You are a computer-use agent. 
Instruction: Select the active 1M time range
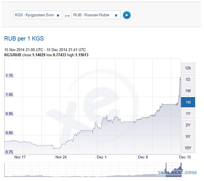click(188, 102)
